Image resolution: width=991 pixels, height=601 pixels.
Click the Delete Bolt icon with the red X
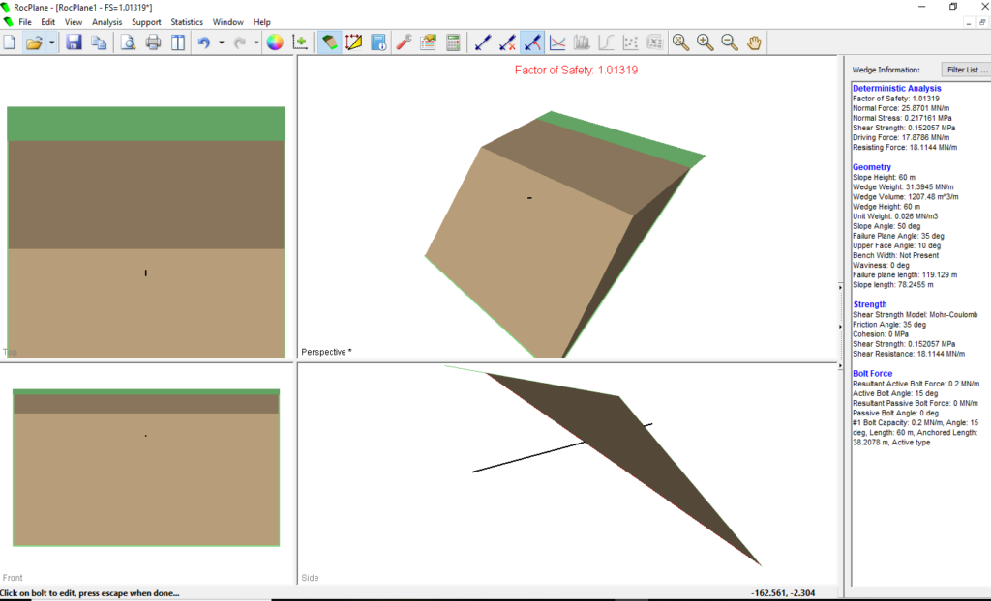pos(507,43)
